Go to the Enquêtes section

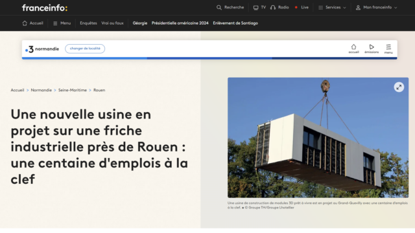[88, 23]
